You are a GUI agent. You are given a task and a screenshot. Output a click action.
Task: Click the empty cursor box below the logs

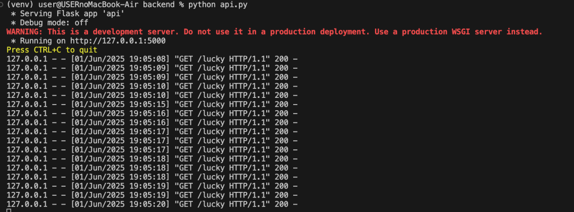click(9, 210)
